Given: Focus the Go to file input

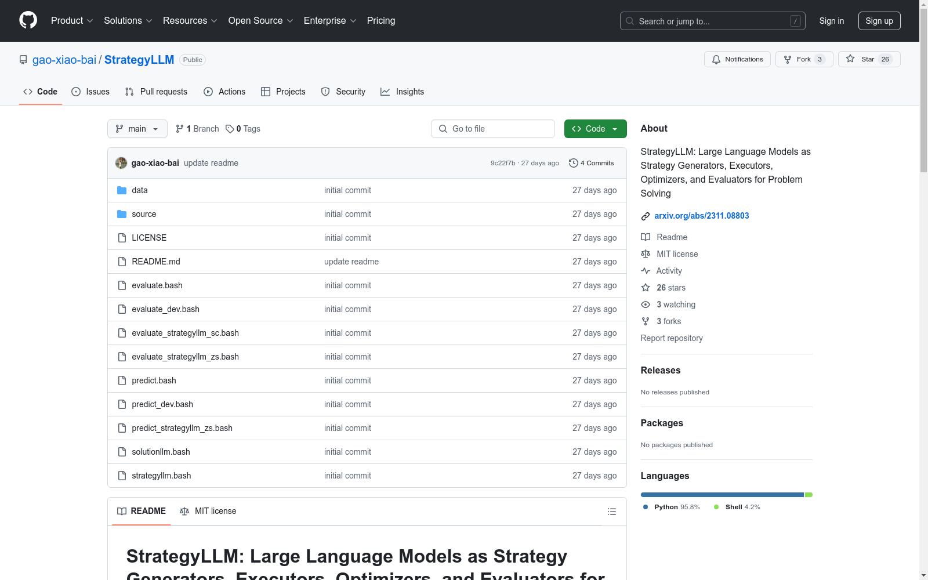Looking at the screenshot, I should [x=493, y=129].
